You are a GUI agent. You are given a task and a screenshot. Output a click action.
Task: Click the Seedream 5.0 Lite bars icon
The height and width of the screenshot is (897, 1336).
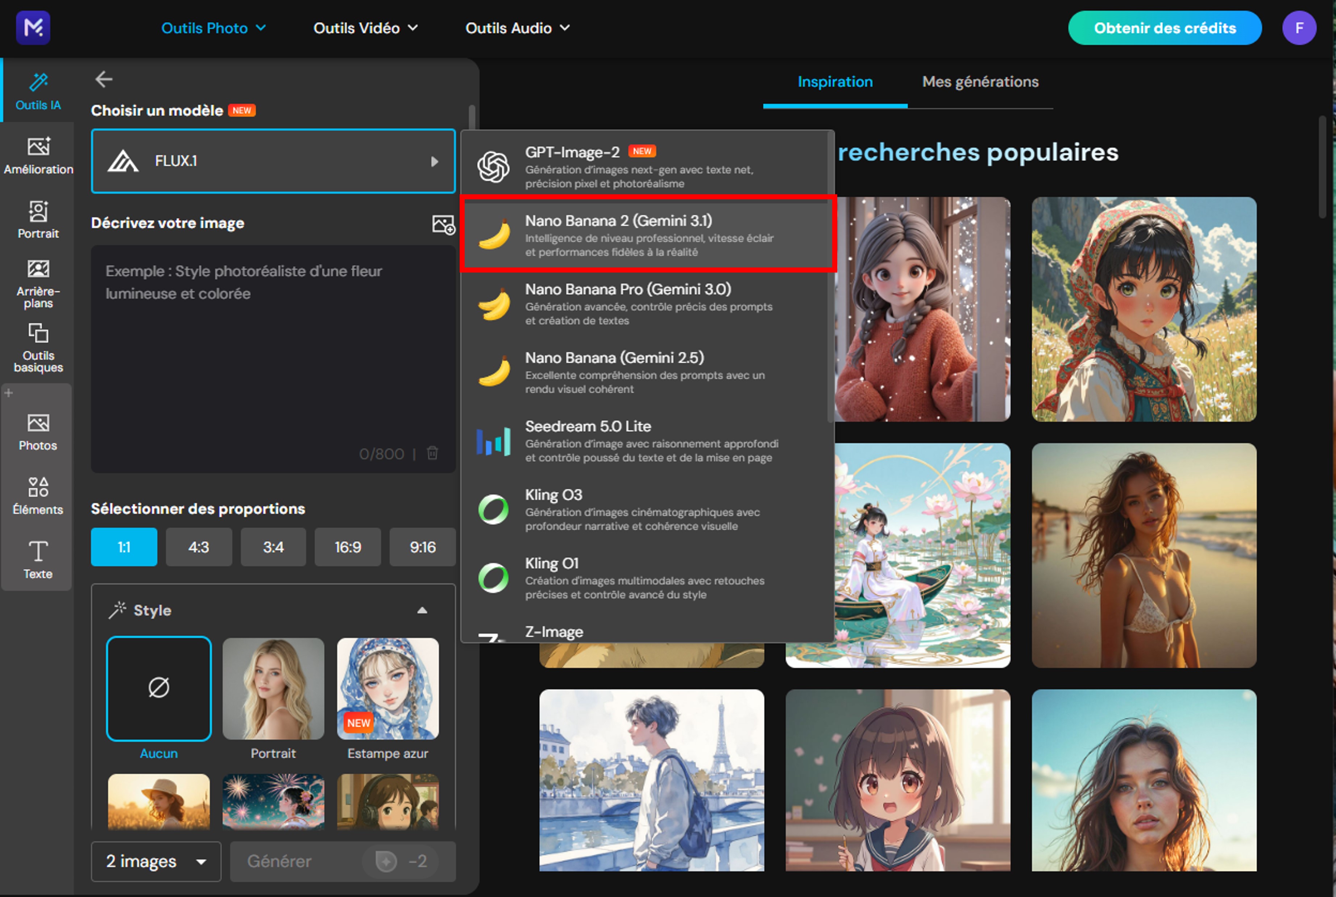pos(493,441)
